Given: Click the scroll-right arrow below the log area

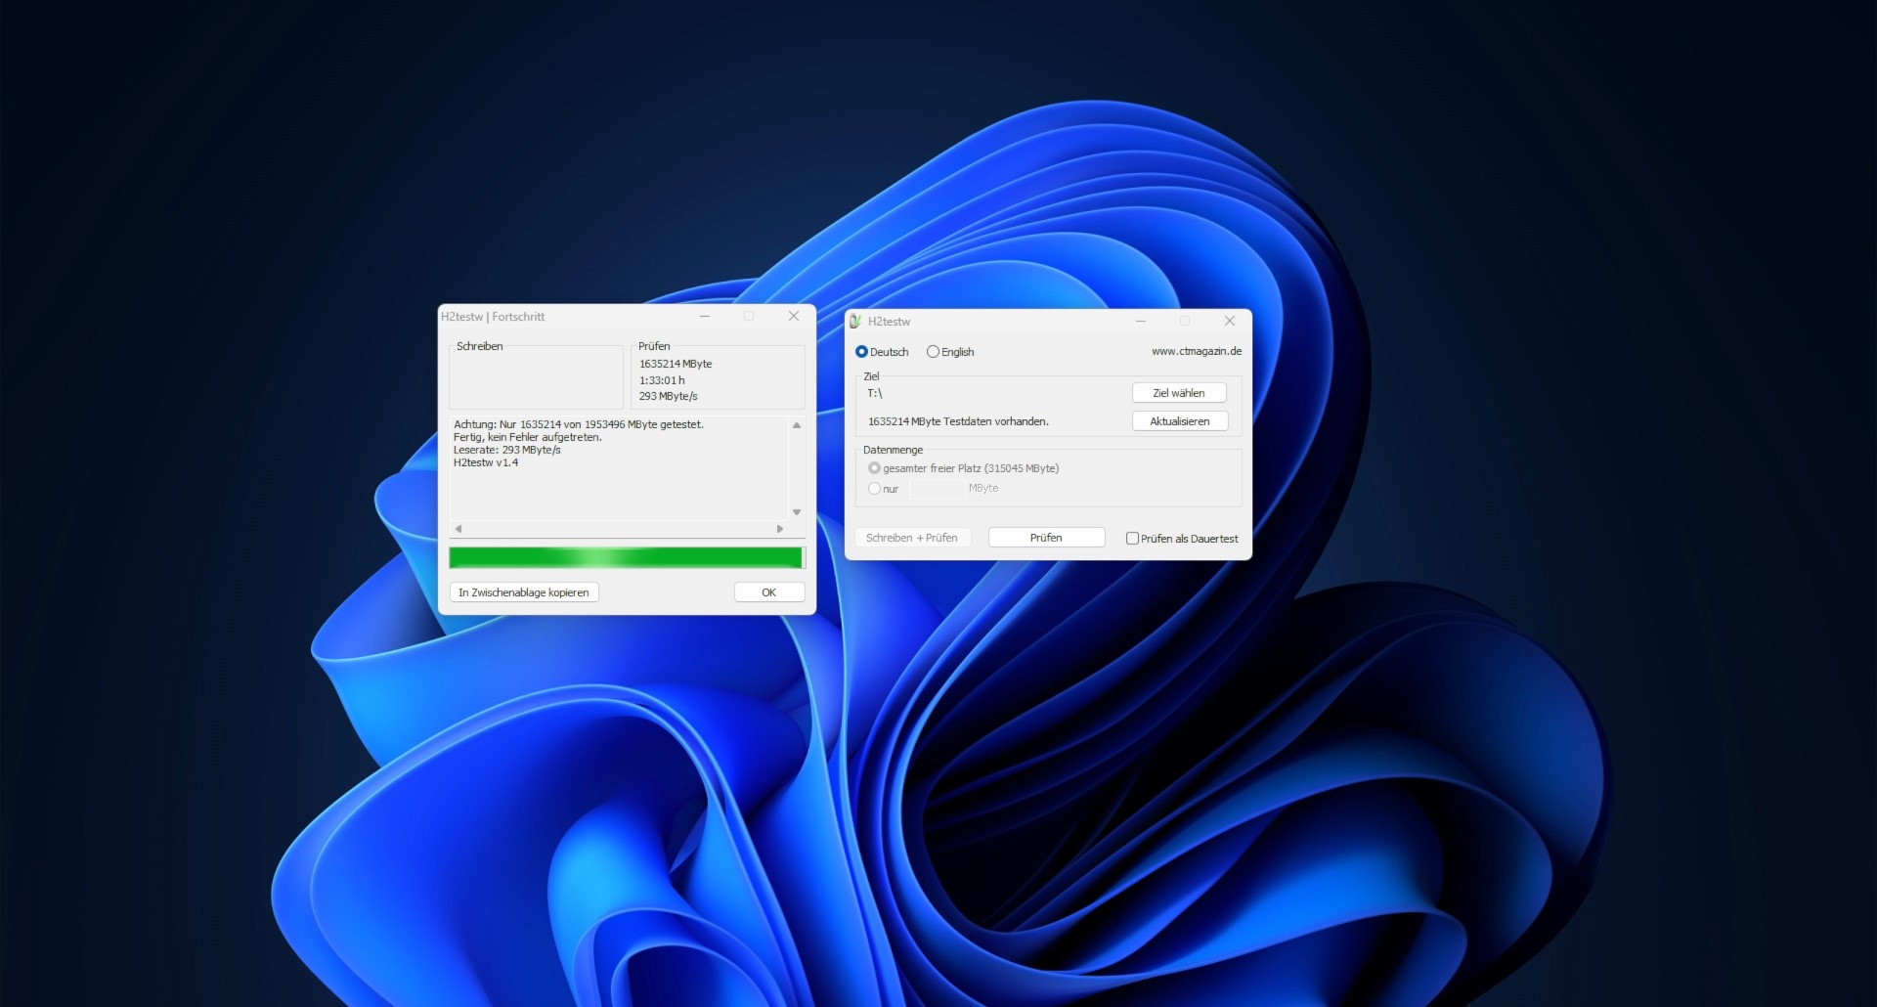Looking at the screenshot, I should (779, 528).
